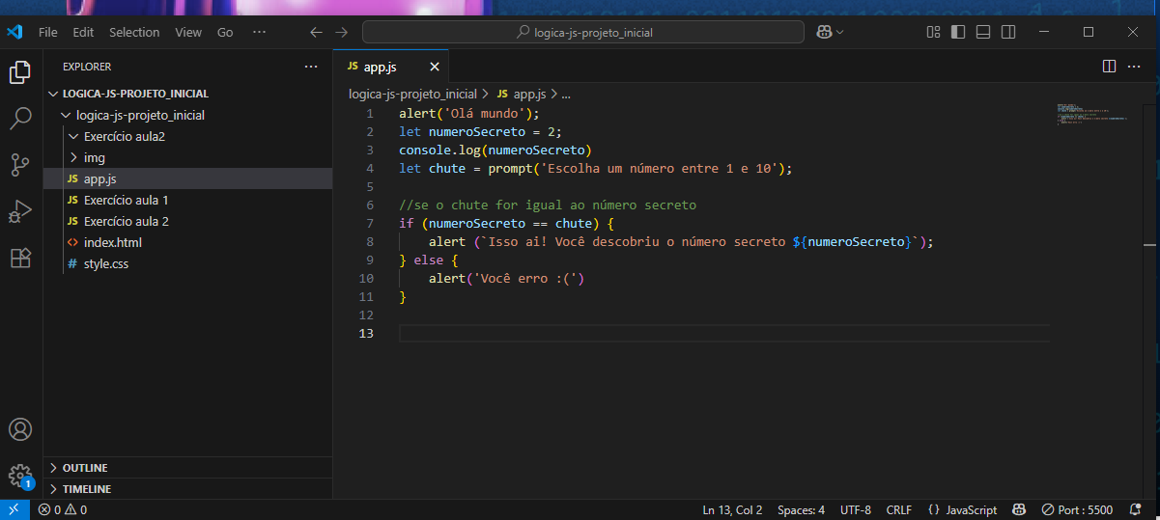Open the Source Control view

[20, 165]
